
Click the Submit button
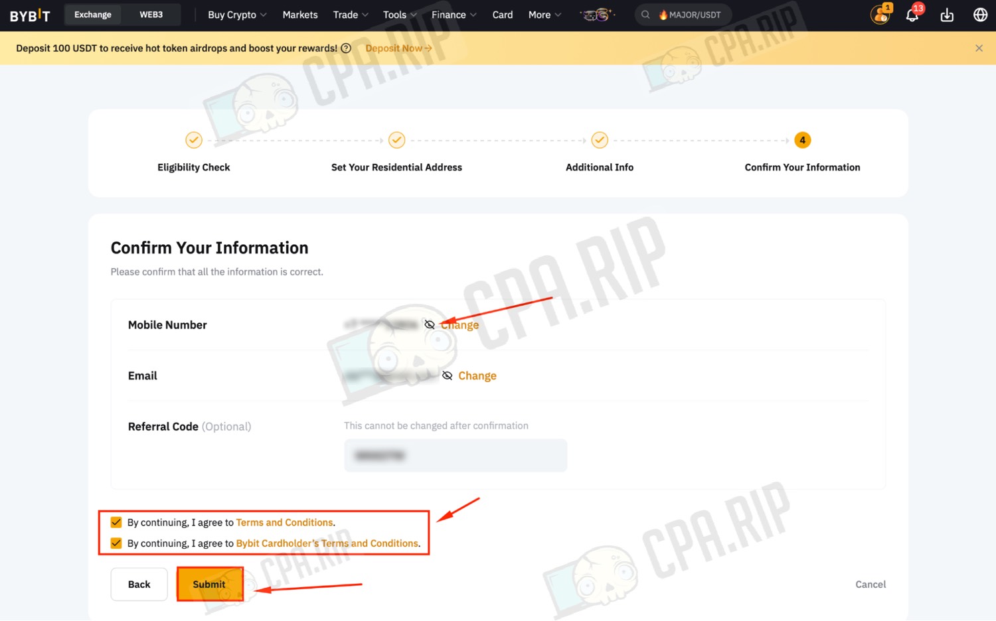tap(209, 584)
